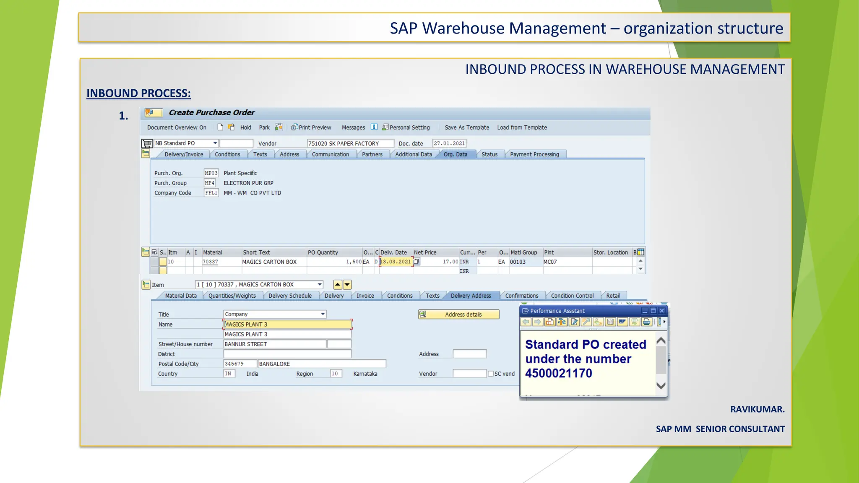Click the shopping cart document type icon
Screen dimensions: 859x483
point(147,143)
